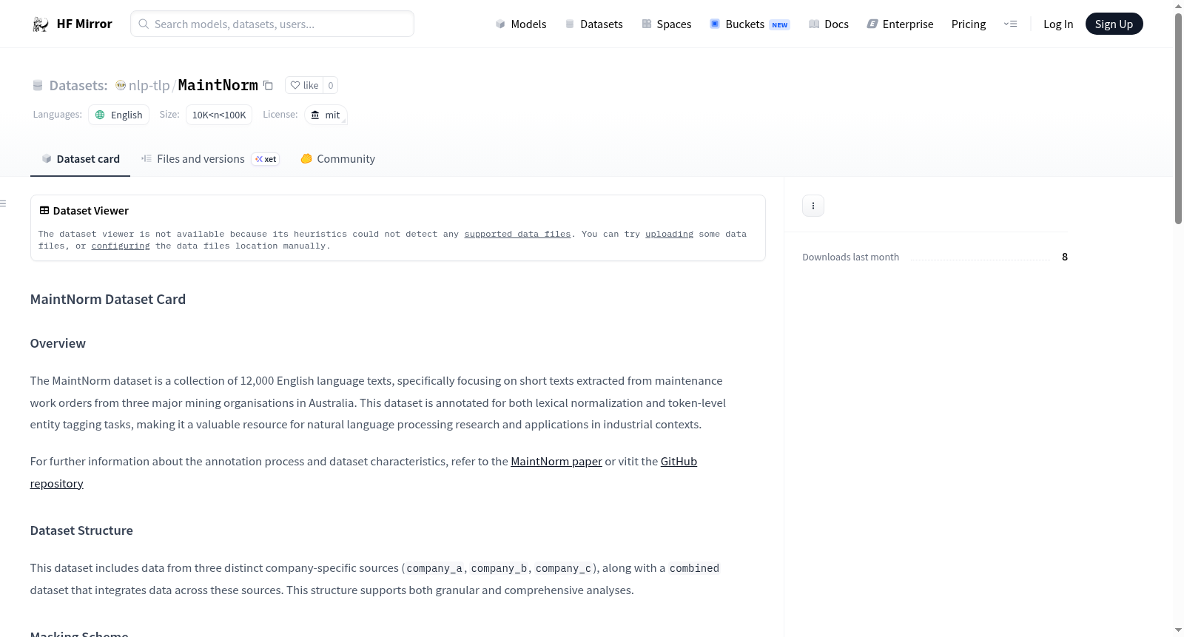The image size is (1184, 637).
Task: Open the supported data files link
Action: pos(517,234)
